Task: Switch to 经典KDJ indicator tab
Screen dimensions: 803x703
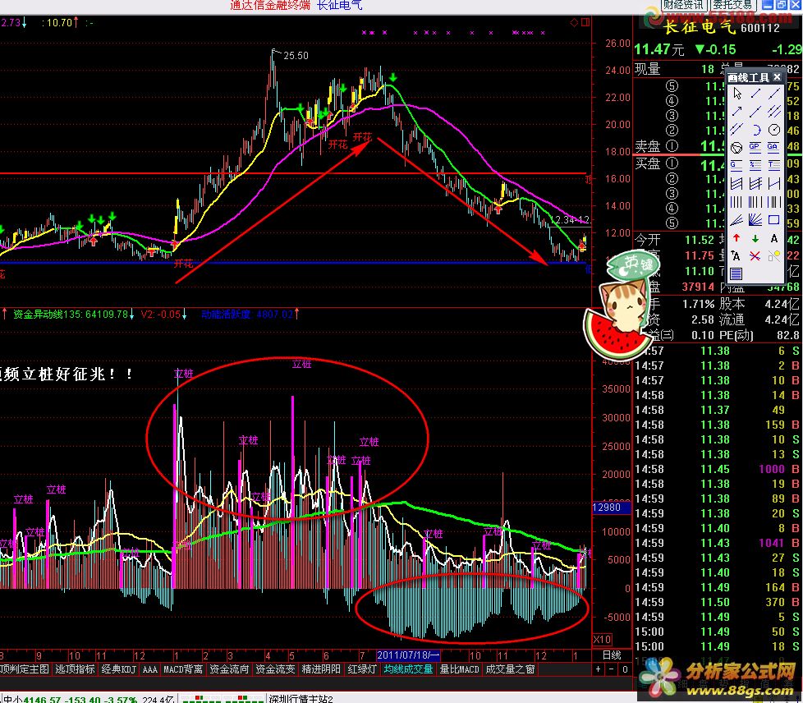Action: (119, 669)
